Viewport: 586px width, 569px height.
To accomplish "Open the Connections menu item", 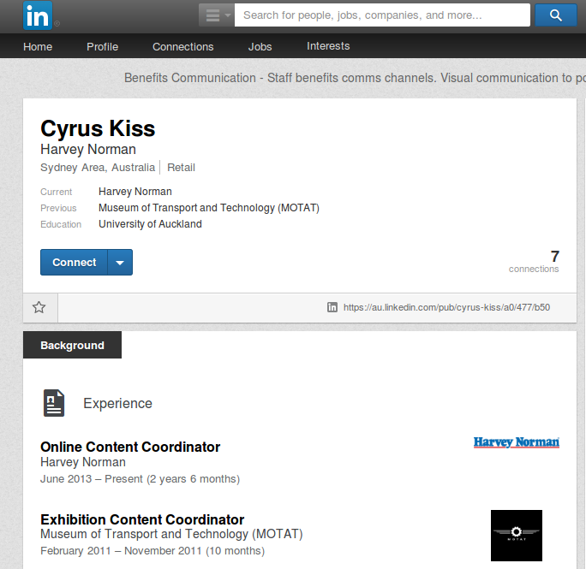I will click(183, 47).
